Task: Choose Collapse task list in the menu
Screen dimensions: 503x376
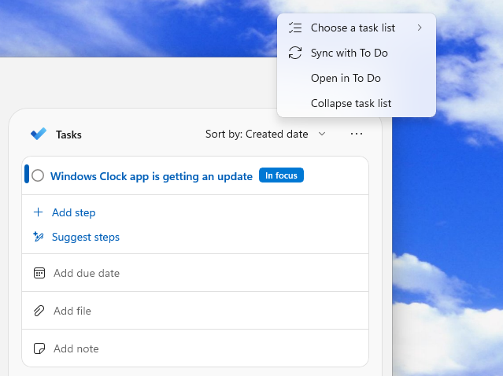Action: tap(350, 103)
